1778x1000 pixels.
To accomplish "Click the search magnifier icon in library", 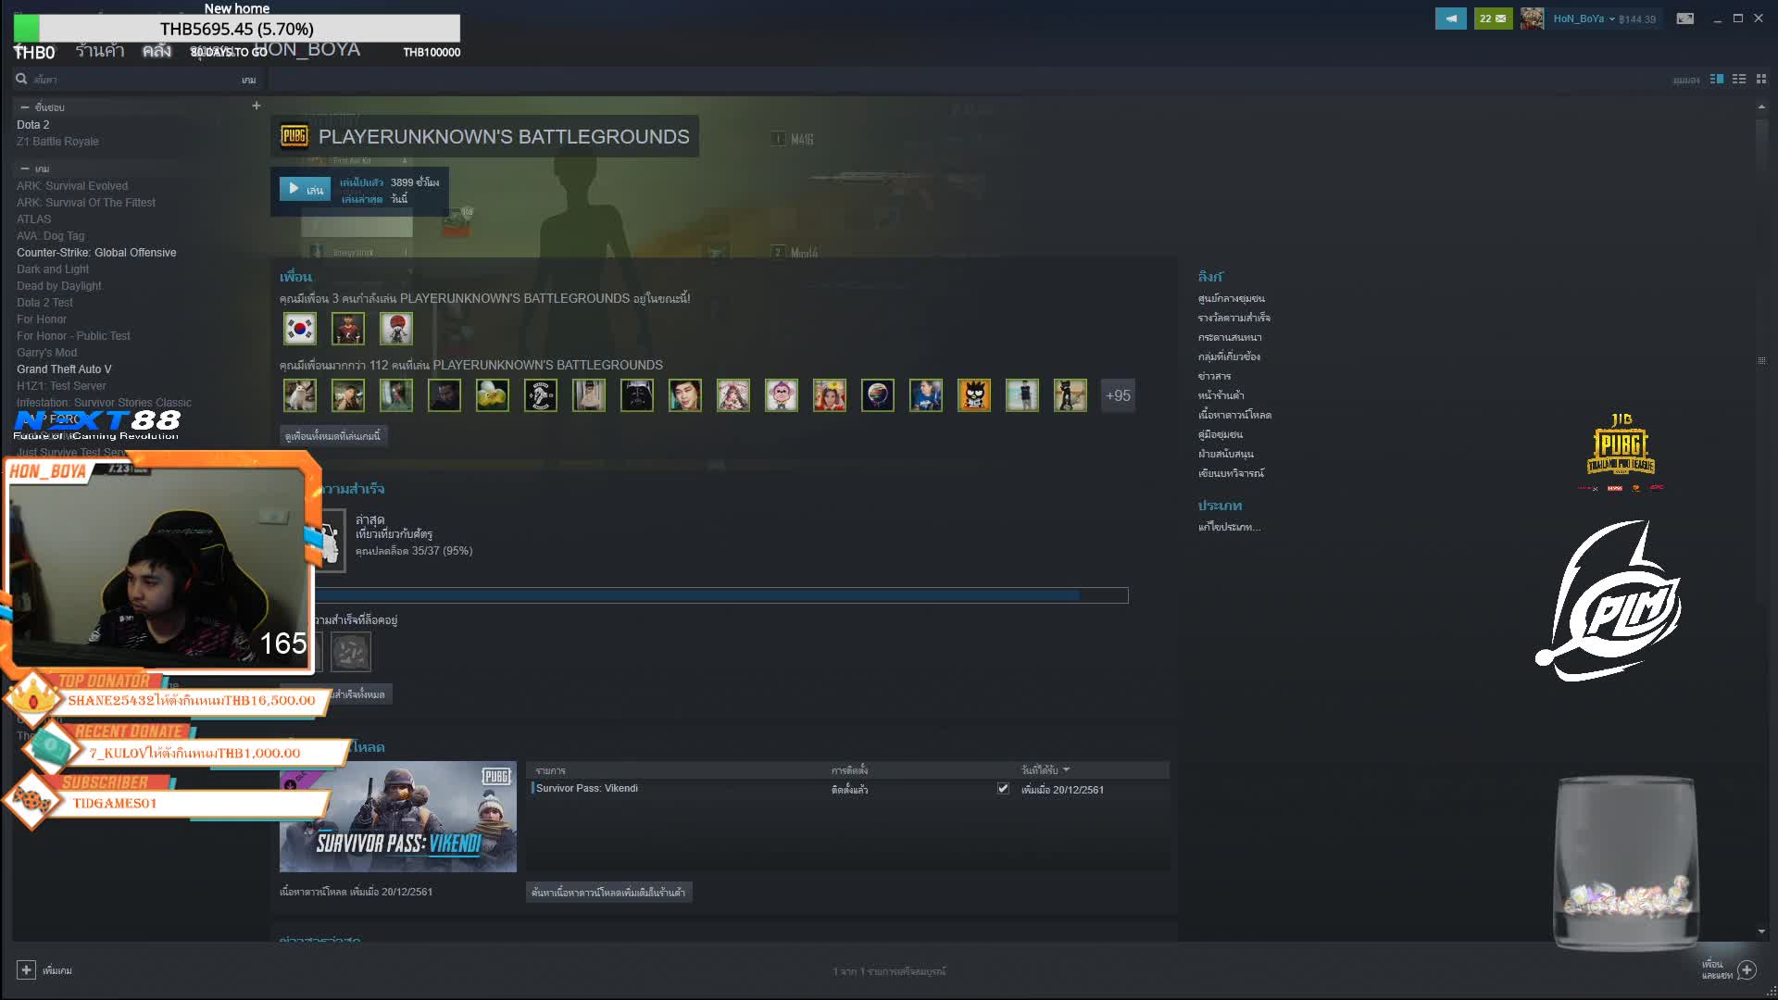I will [21, 80].
